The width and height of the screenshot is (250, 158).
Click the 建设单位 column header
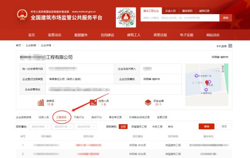tap(209, 136)
